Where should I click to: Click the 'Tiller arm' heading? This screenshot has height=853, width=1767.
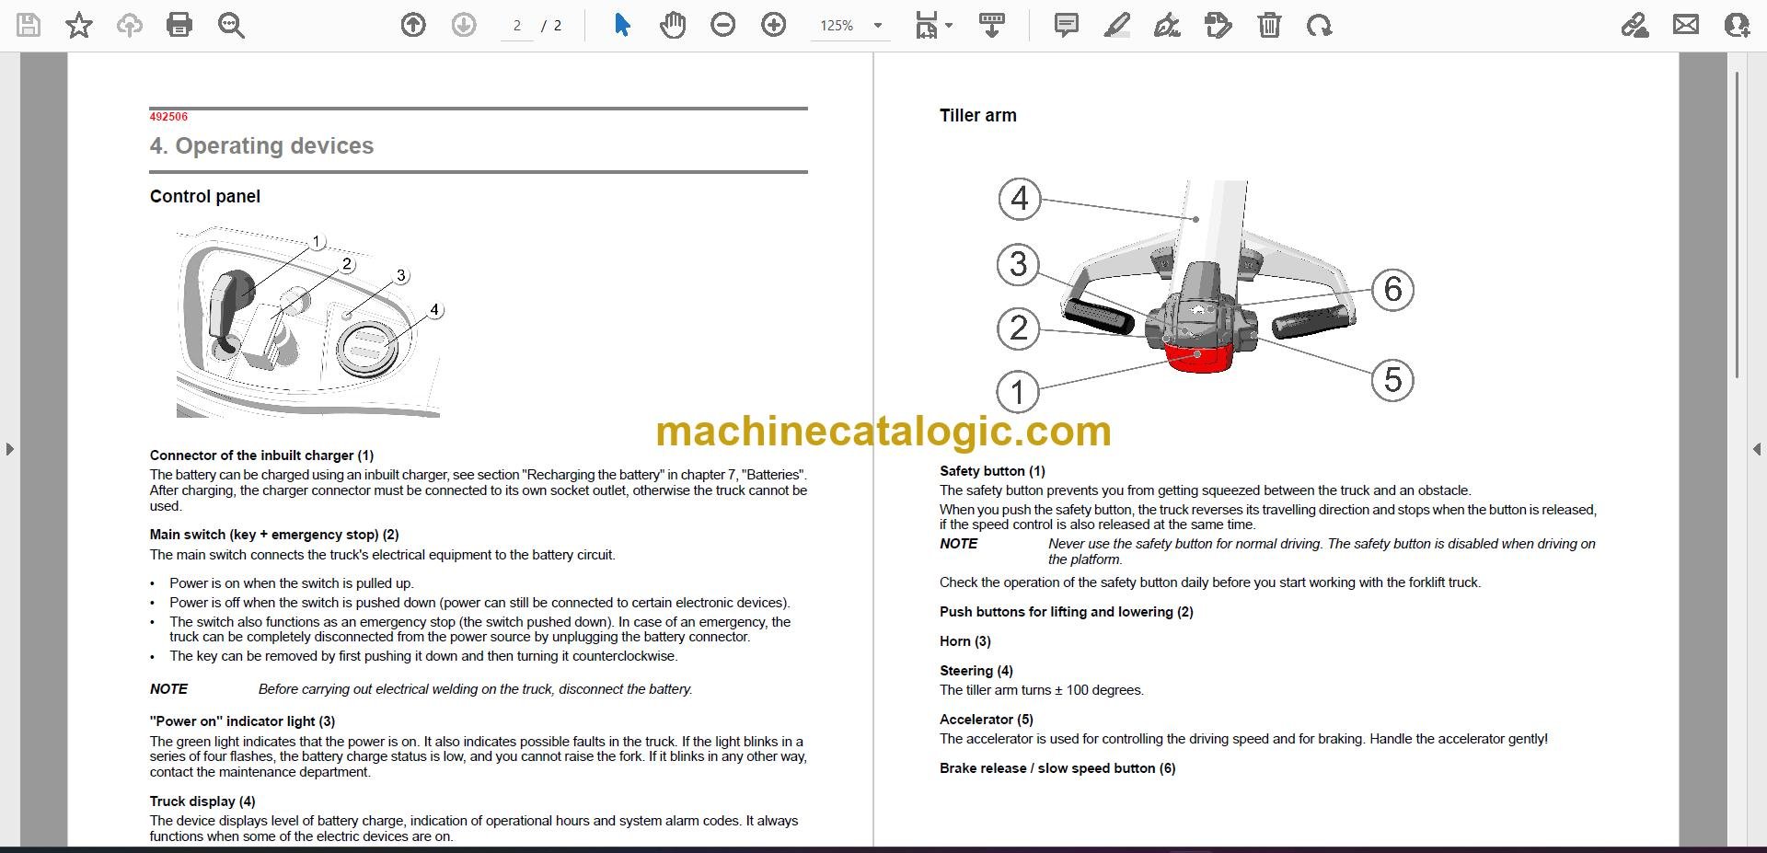pos(978,115)
